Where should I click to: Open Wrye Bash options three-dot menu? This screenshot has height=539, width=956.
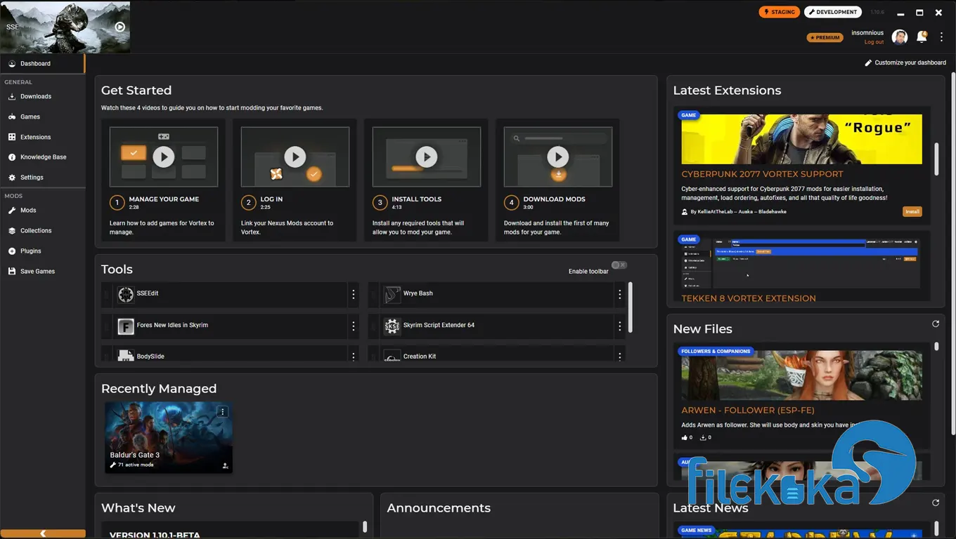(x=620, y=295)
